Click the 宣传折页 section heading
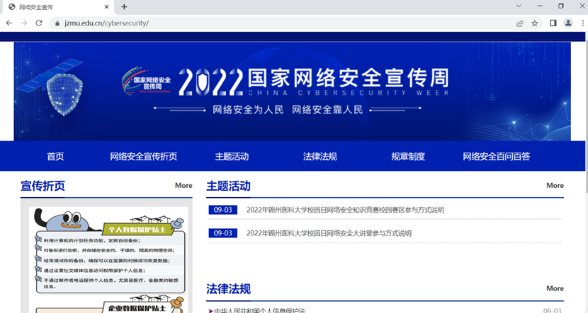 43,186
